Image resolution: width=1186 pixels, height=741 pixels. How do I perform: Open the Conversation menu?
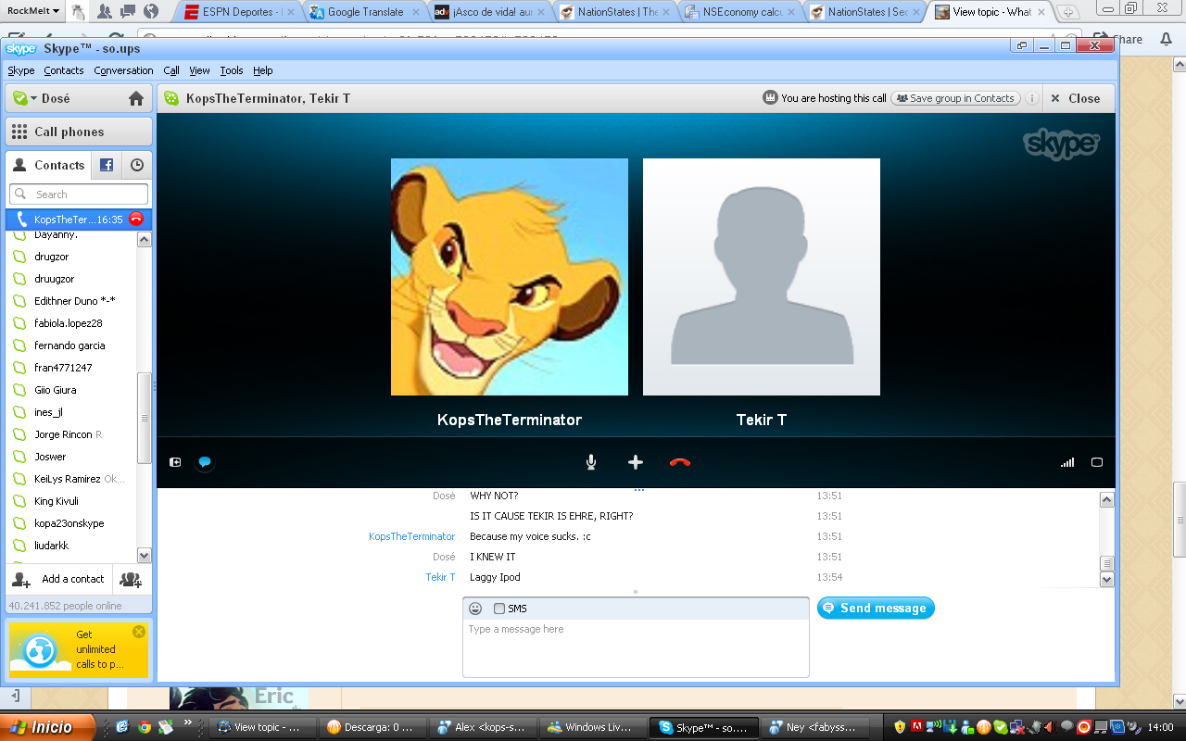coord(123,70)
